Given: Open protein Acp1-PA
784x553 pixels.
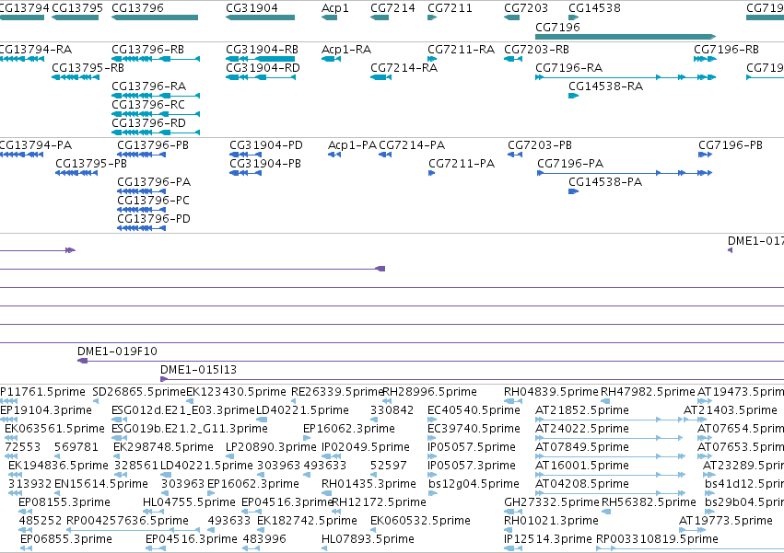Looking at the screenshot, I should [x=334, y=155].
